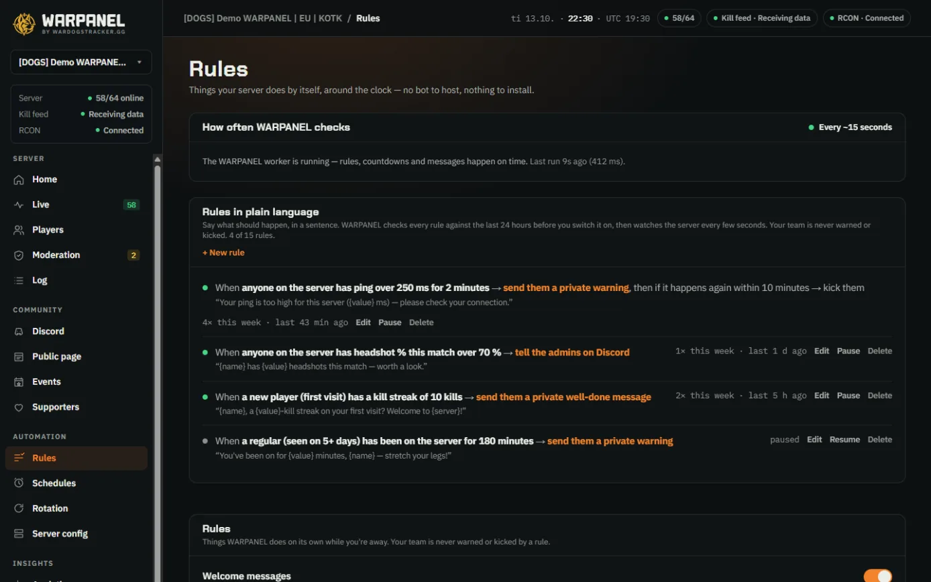Open Server config menu item

coord(76,534)
